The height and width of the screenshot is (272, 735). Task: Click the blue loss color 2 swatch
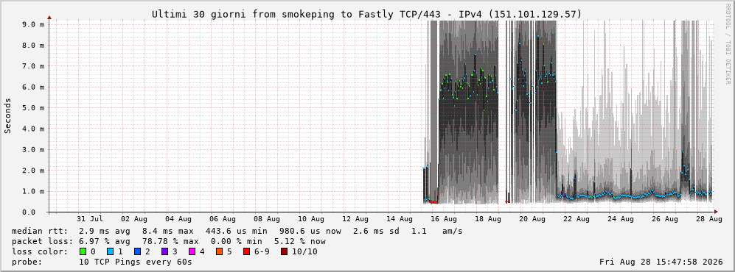click(137, 252)
